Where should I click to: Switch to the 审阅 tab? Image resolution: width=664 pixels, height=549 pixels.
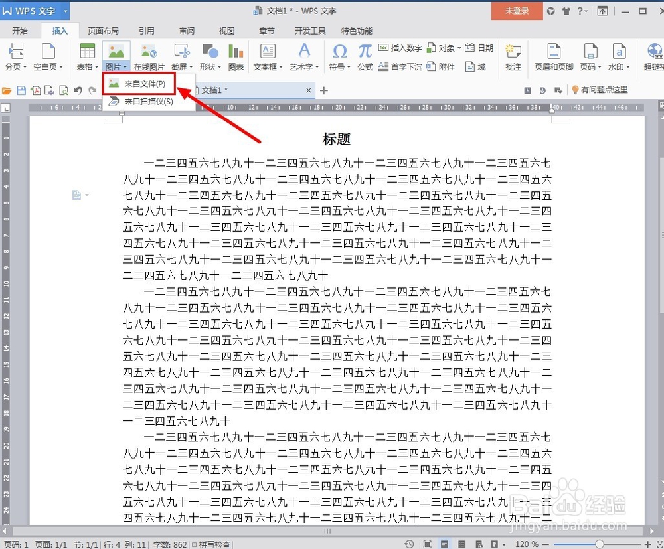(x=187, y=31)
